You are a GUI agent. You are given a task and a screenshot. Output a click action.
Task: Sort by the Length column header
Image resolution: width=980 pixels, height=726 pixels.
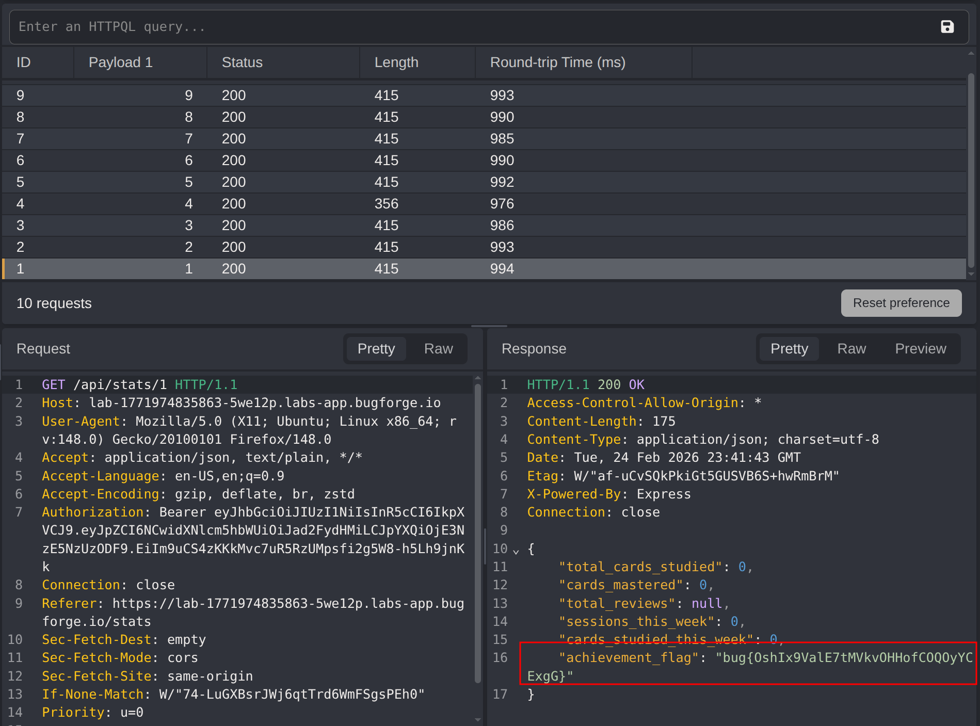point(396,62)
